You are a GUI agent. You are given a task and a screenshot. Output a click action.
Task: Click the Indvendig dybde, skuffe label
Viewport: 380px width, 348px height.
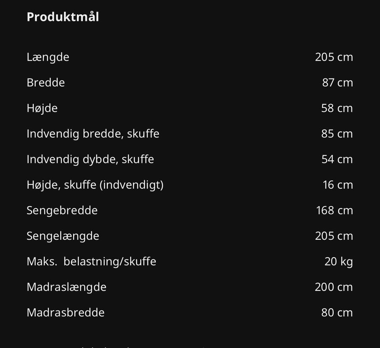[90, 159]
